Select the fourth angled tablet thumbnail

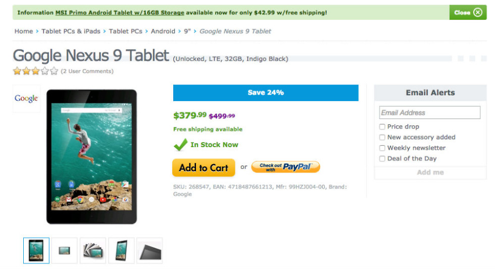(121, 250)
